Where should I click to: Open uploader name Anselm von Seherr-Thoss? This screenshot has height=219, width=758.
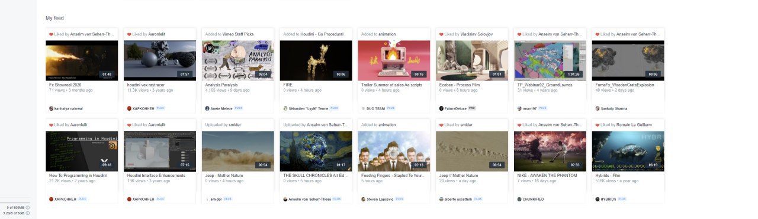point(310,199)
